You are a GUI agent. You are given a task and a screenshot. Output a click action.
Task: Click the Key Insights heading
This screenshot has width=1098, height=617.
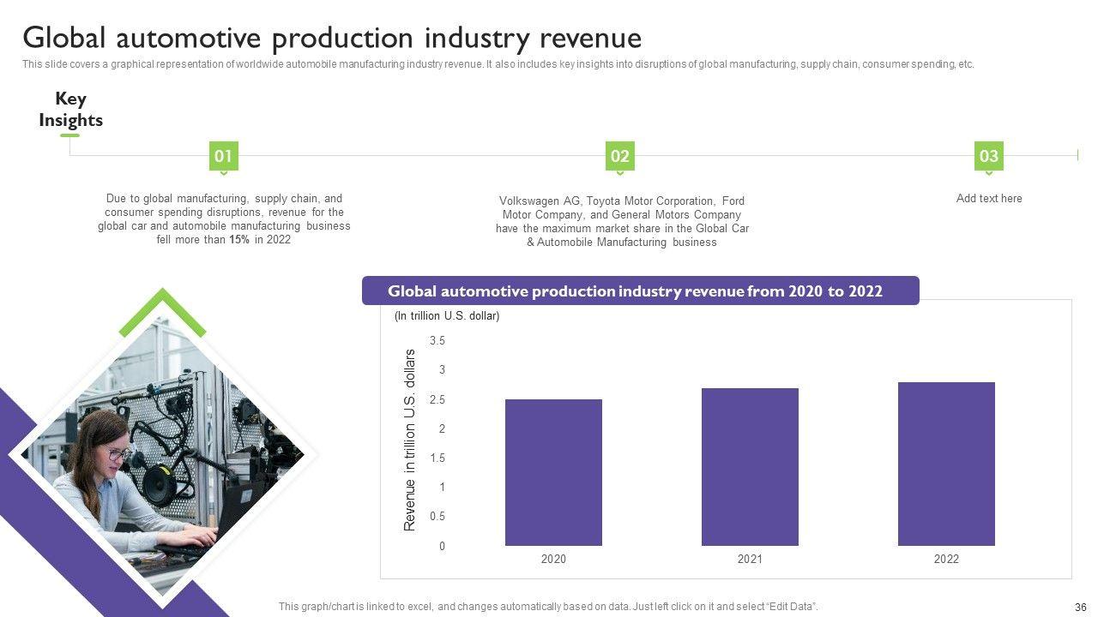coord(70,110)
